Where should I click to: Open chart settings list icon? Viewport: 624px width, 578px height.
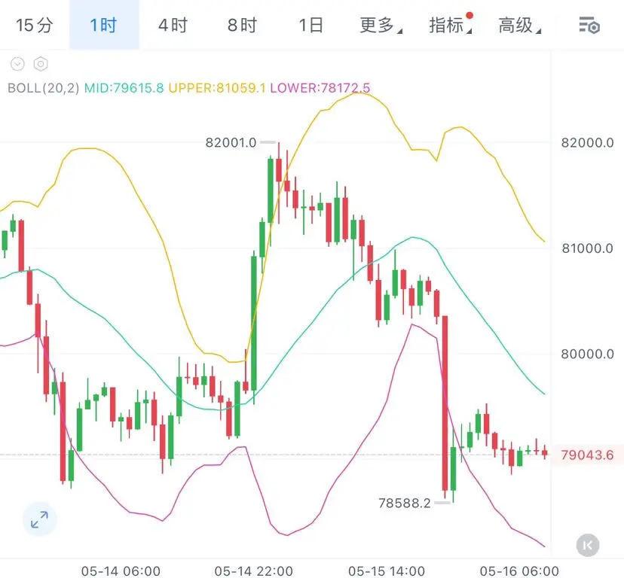pos(589,26)
